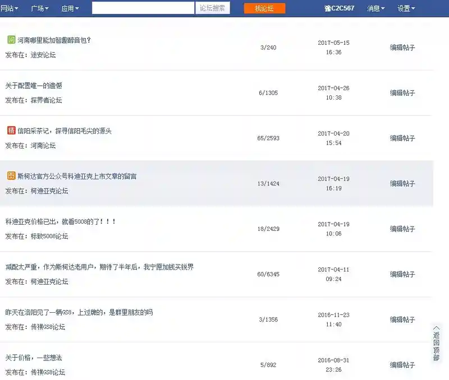449x380 pixels.
Task: Edit the 关于价格，一些想法 post
Action: (x=402, y=365)
